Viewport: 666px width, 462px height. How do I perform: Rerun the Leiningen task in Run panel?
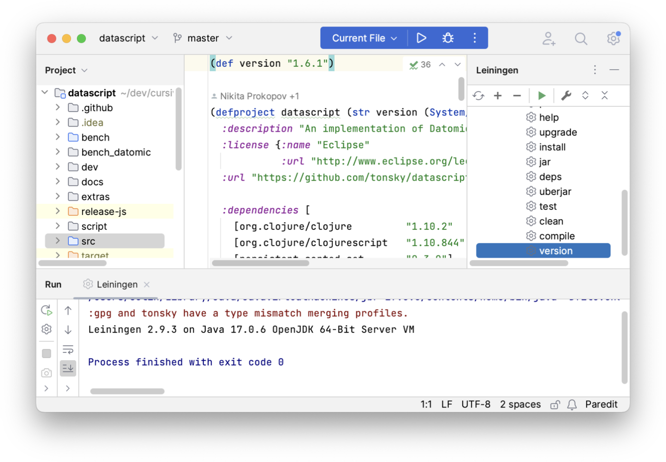pyautogui.click(x=47, y=310)
